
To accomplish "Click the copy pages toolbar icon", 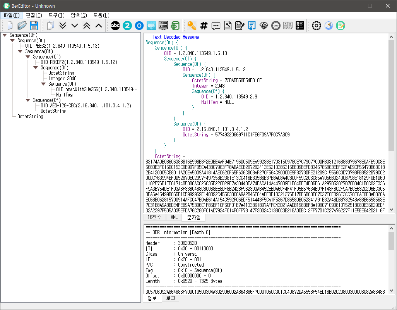I will [51, 26].
